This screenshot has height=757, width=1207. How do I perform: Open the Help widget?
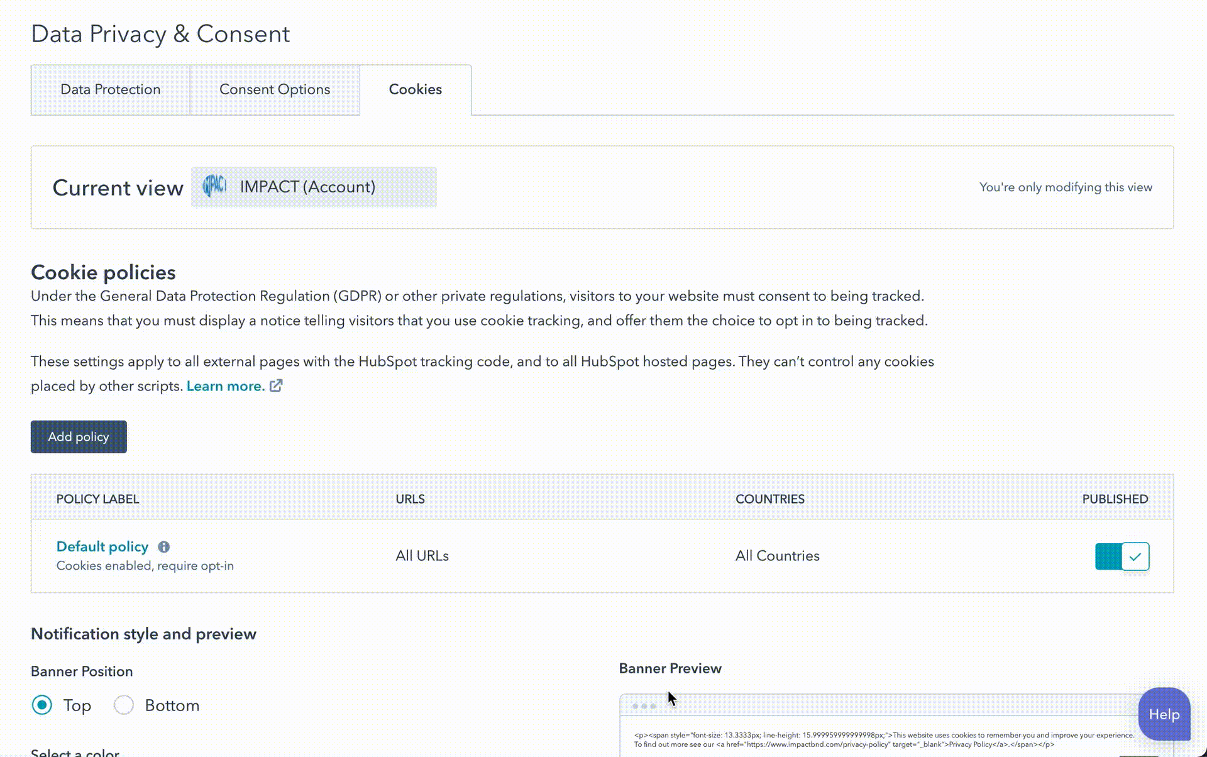click(x=1164, y=714)
